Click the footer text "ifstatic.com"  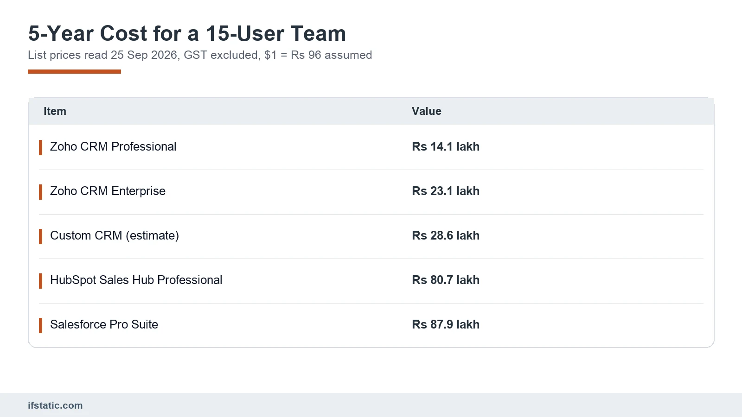(x=55, y=405)
